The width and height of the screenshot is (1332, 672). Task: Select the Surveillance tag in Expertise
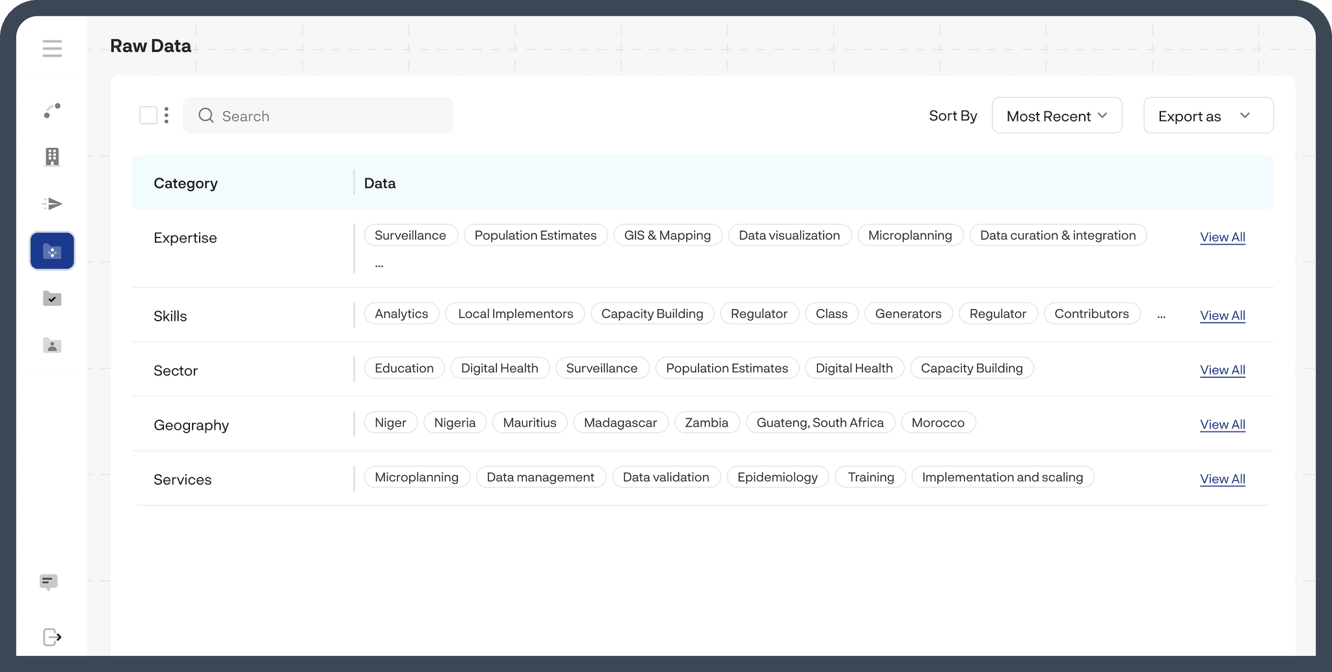point(410,235)
